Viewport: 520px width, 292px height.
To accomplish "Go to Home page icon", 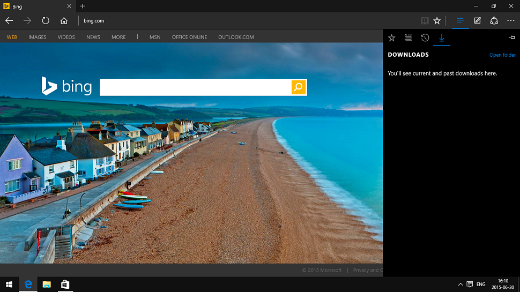I will coord(64,20).
